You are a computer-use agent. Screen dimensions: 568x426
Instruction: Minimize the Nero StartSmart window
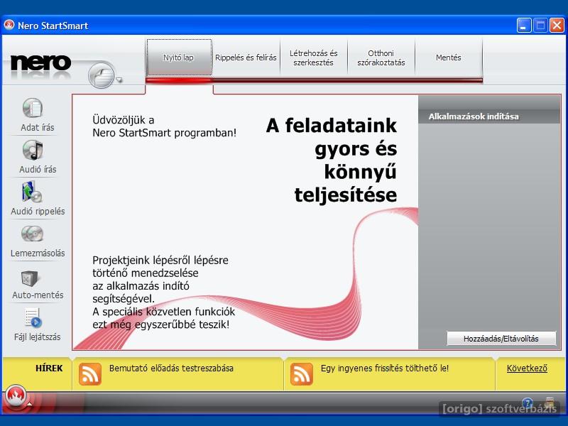coord(524,26)
